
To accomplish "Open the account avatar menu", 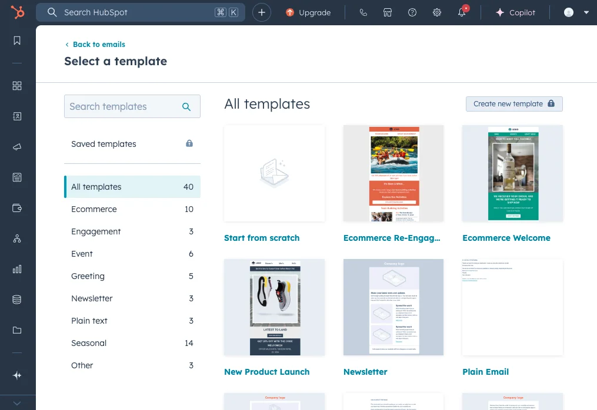I will 576,12.
